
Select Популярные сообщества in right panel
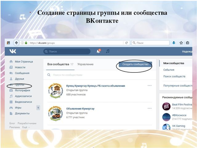coord(178,86)
